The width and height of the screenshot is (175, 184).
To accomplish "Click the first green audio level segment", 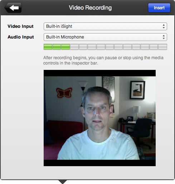I will (x=48, y=47).
